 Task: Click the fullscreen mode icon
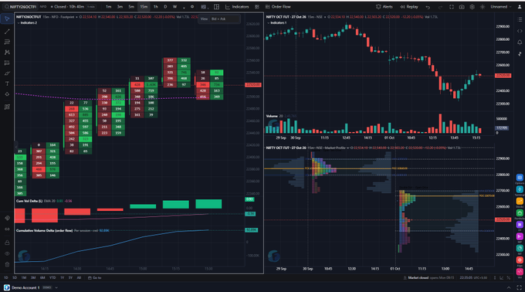[x=452, y=7]
